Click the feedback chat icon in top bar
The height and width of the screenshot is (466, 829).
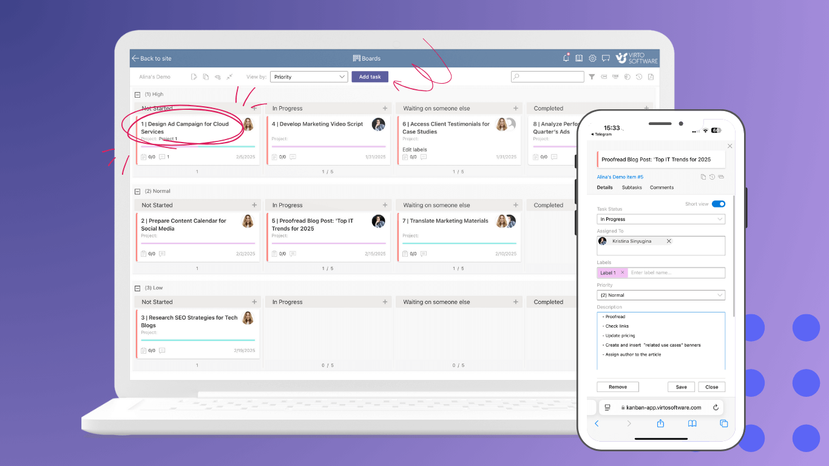[606, 58]
